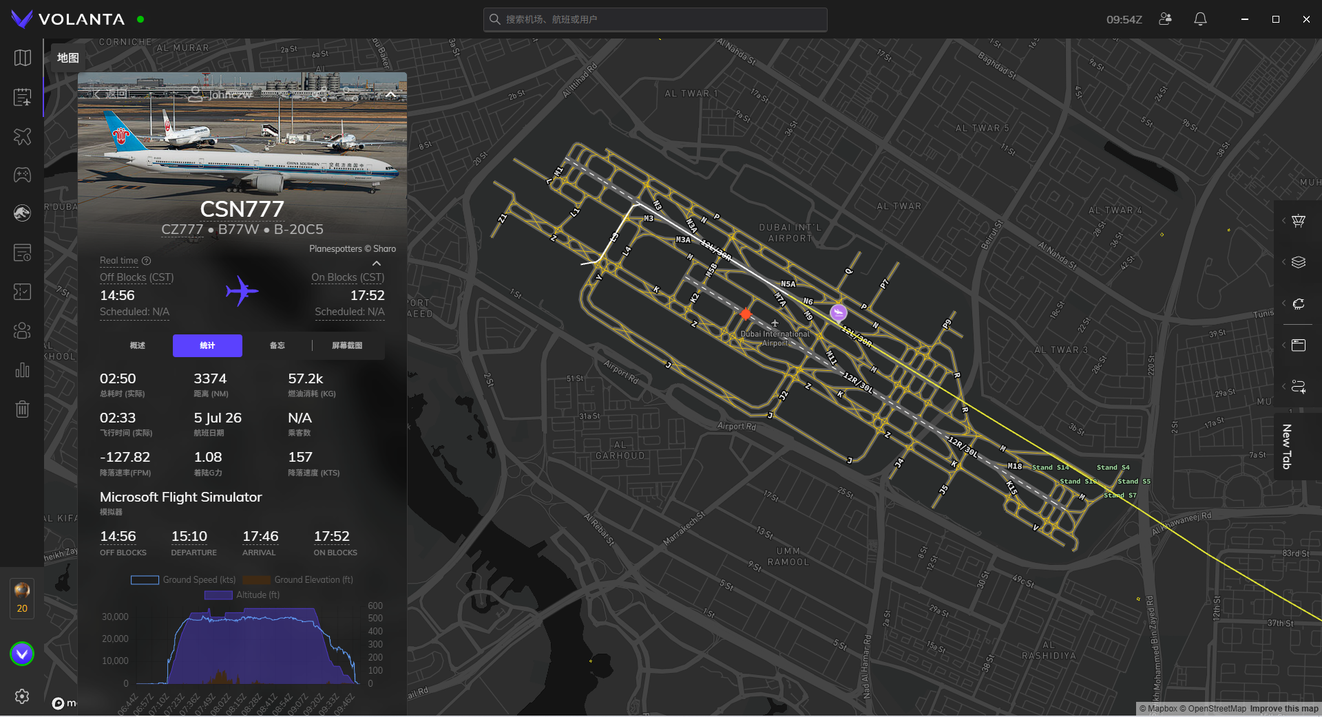Open the flight route map panel
Image resolution: width=1322 pixels, height=717 pixels.
click(1299, 386)
